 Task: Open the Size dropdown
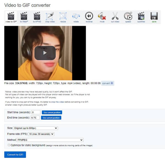(35, 128)
